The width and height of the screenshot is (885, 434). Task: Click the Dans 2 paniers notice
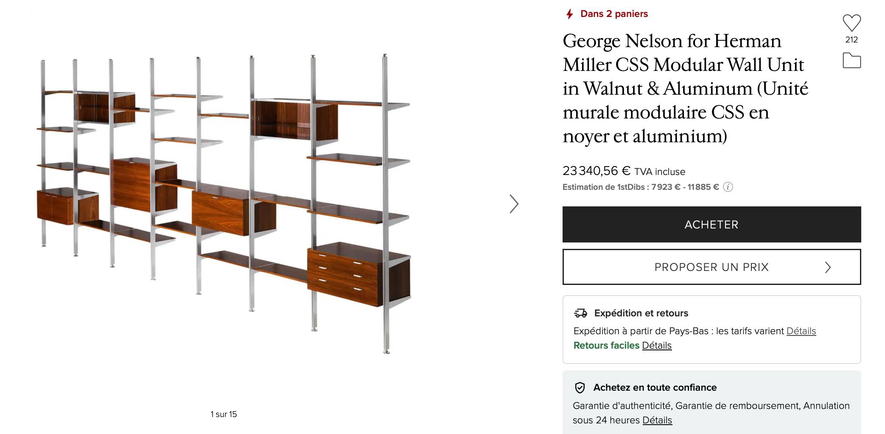point(614,14)
